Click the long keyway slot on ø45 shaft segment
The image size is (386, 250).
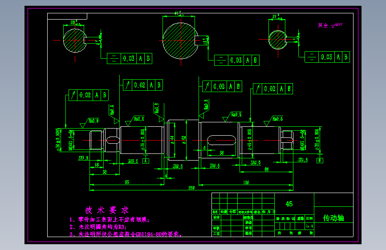tap(222, 140)
